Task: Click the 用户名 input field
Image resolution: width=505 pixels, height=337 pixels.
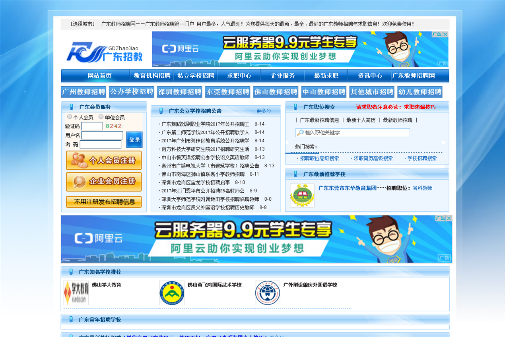Action: coord(102,136)
